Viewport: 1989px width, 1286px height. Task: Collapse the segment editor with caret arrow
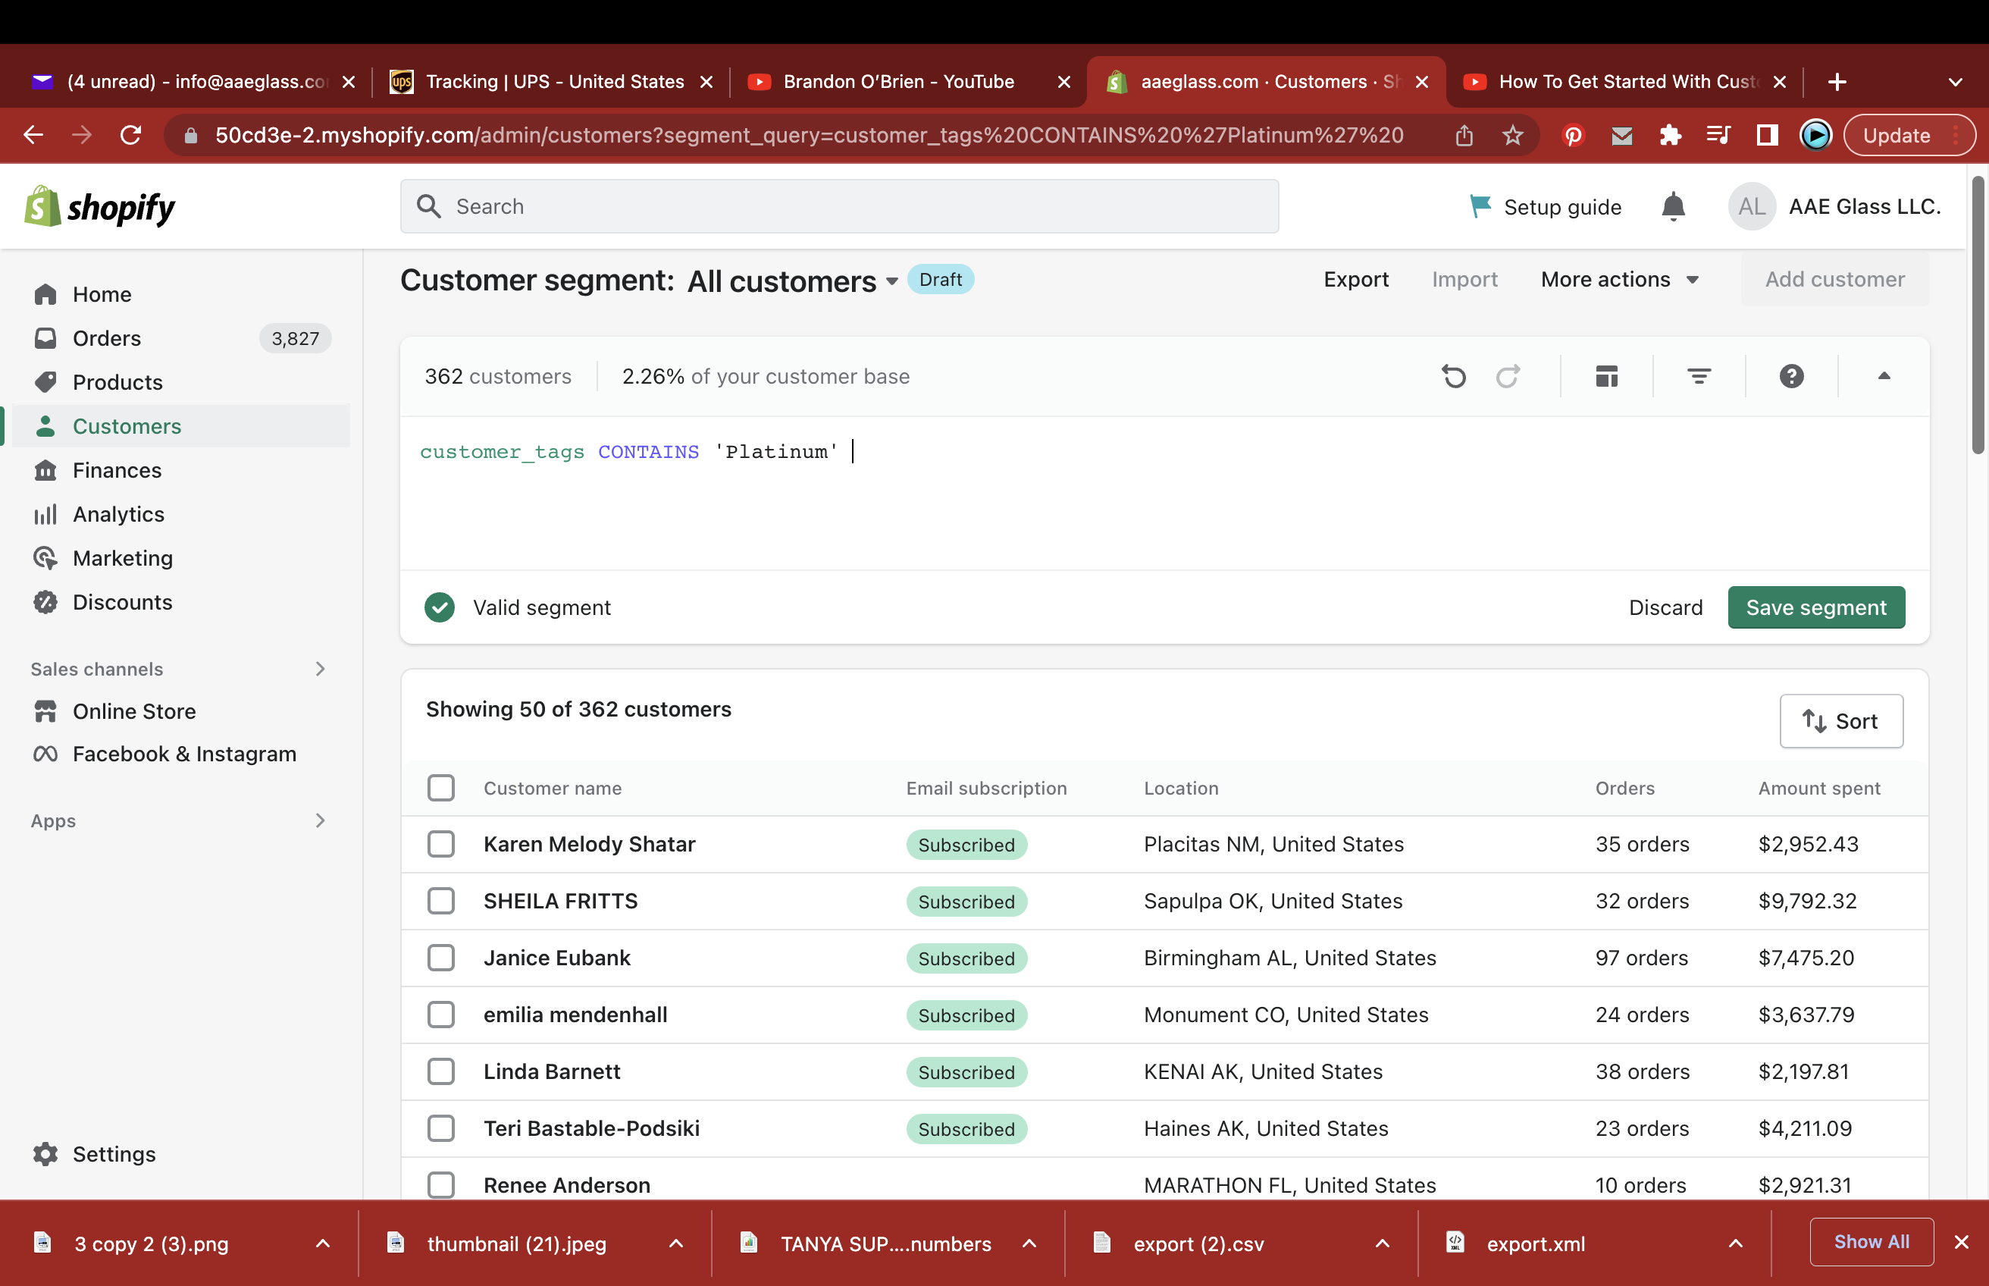pos(1884,377)
